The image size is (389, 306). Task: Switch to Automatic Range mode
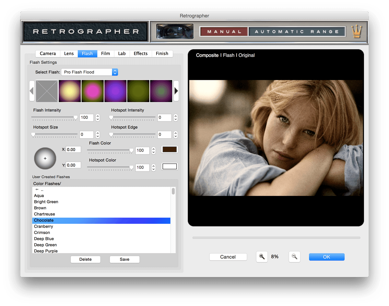pyautogui.click(x=297, y=32)
